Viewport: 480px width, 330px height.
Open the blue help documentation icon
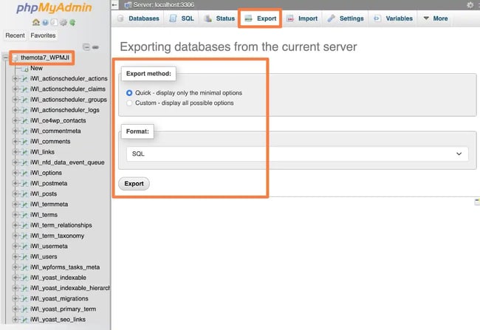click(x=45, y=22)
